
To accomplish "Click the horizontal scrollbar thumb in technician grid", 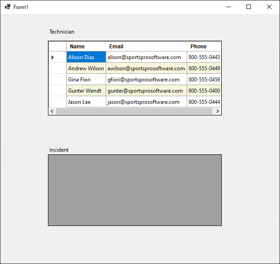I will coord(134,111).
